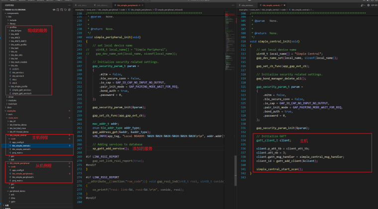
Task: Expand the ble_hid folder
Action: [x=14, y=59]
